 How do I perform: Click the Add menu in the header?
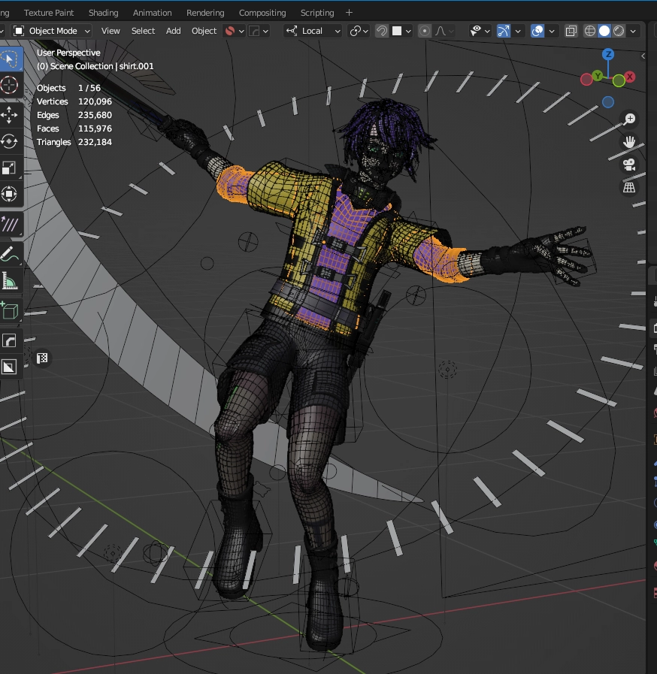[173, 31]
